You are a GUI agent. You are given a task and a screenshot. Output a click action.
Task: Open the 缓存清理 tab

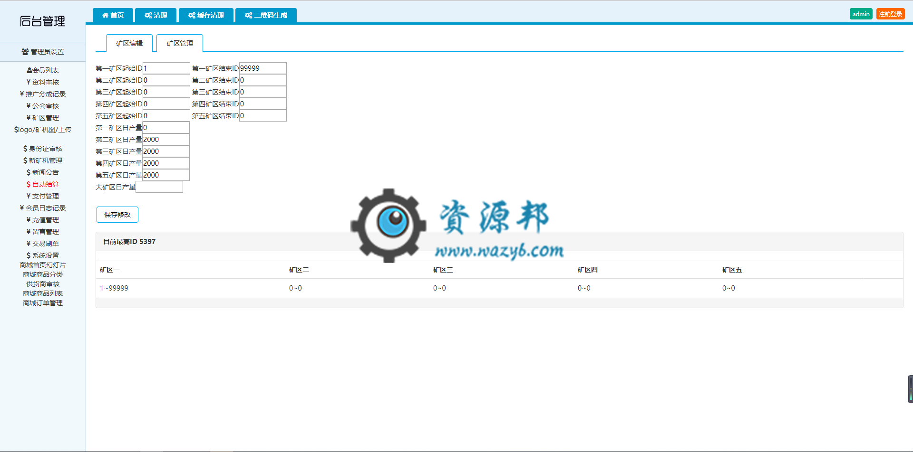(206, 15)
